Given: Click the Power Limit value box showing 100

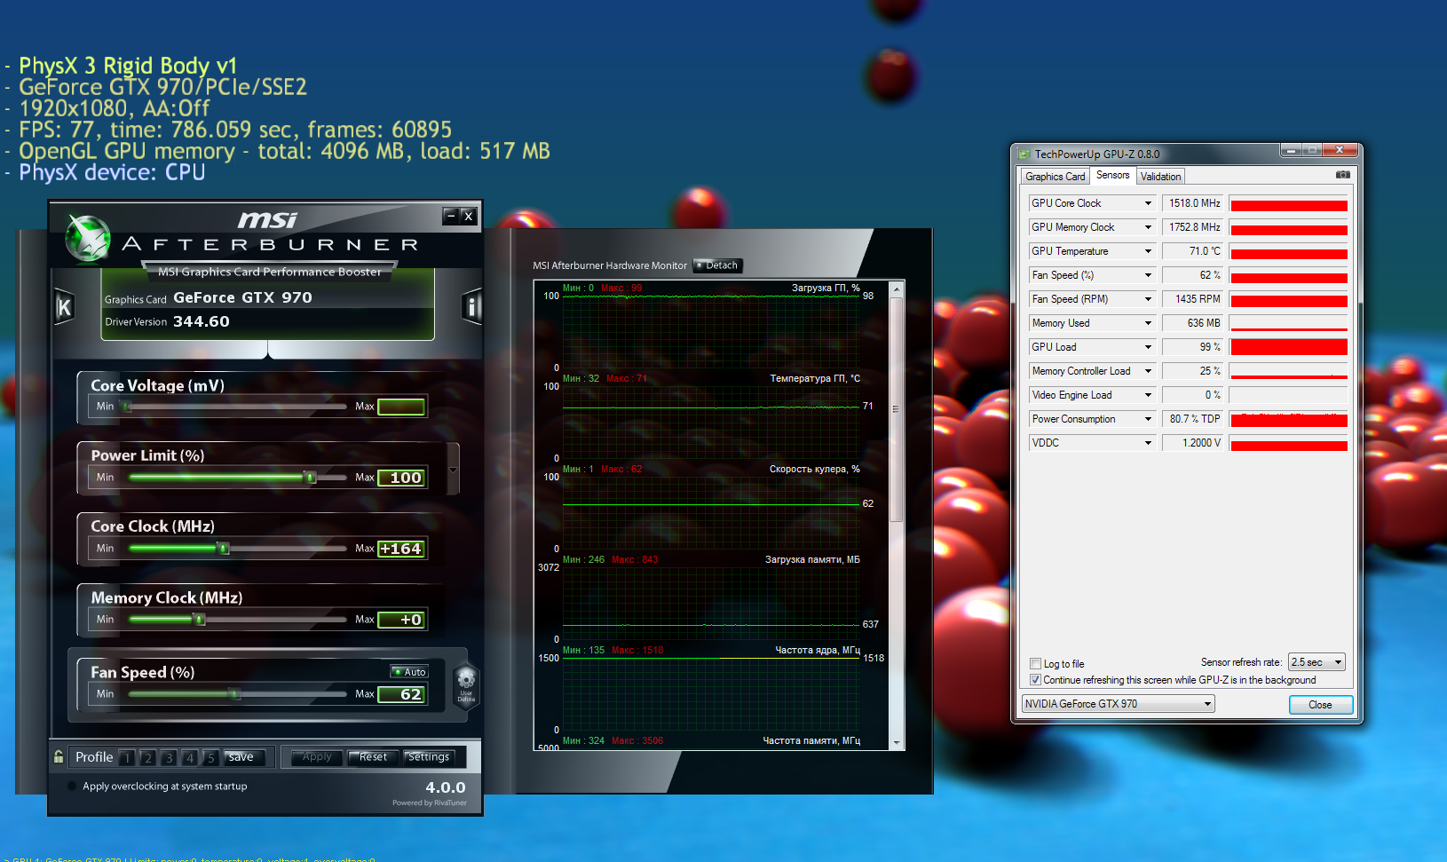Looking at the screenshot, I should pyautogui.click(x=402, y=478).
